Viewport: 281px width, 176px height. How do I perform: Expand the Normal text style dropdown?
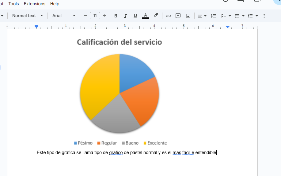click(x=28, y=16)
